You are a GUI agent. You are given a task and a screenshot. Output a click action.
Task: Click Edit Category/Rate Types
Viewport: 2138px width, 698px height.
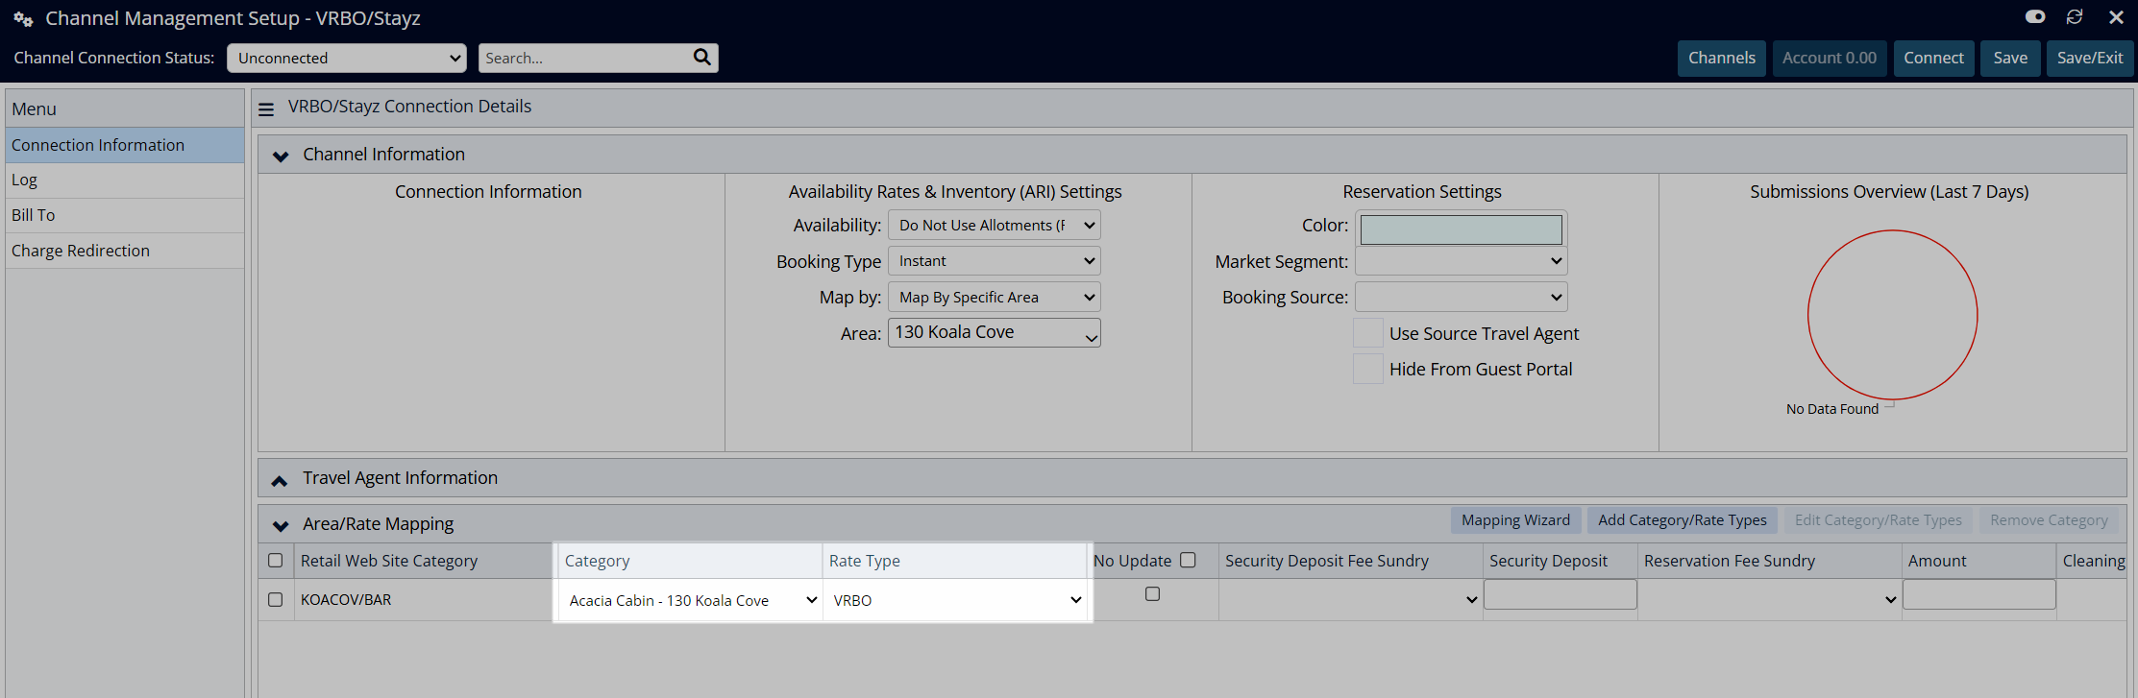[1879, 520]
